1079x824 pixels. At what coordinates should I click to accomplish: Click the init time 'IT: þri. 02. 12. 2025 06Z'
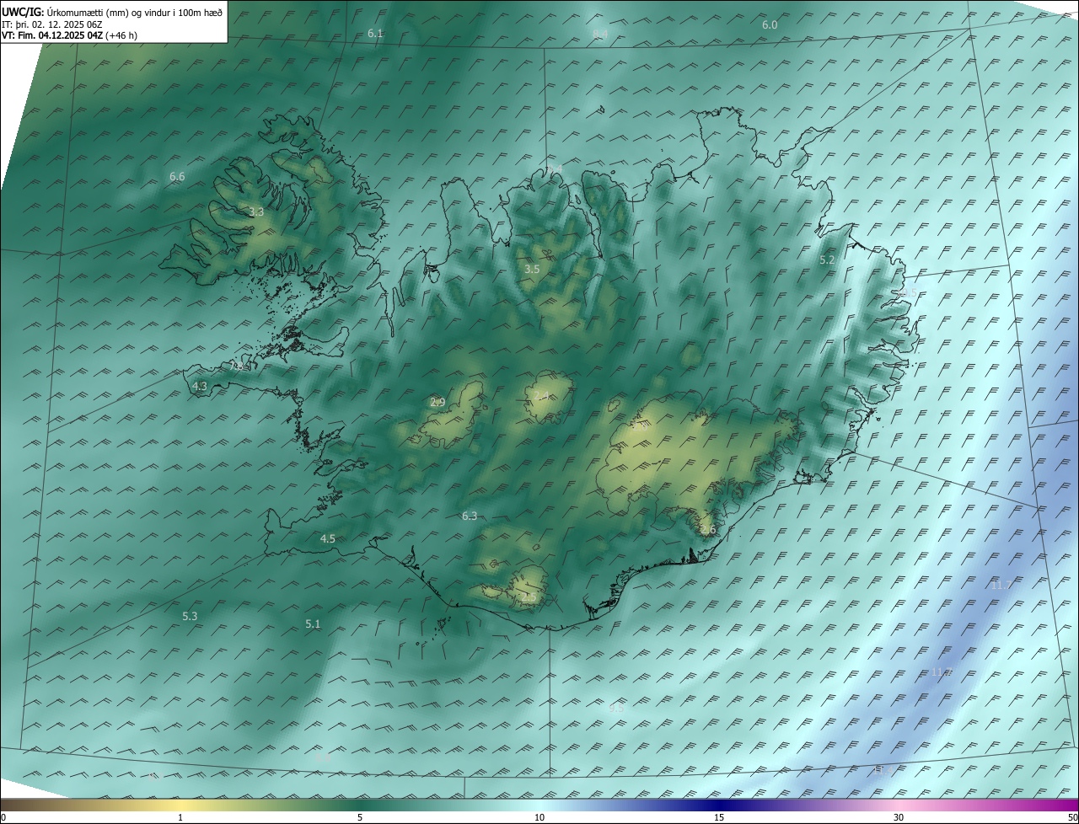[53, 24]
